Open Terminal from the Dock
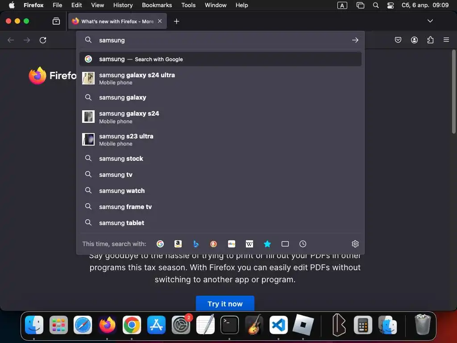 (229, 325)
